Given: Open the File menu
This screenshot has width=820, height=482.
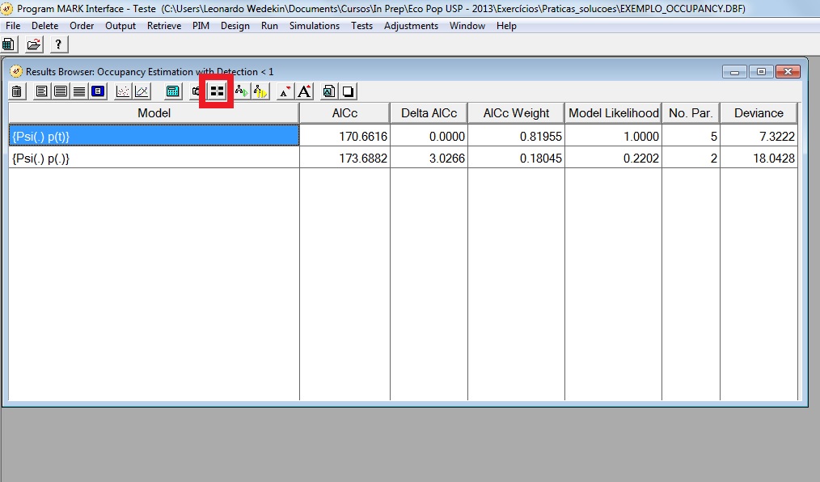Looking at the screenshot, I should pos(13,26).
